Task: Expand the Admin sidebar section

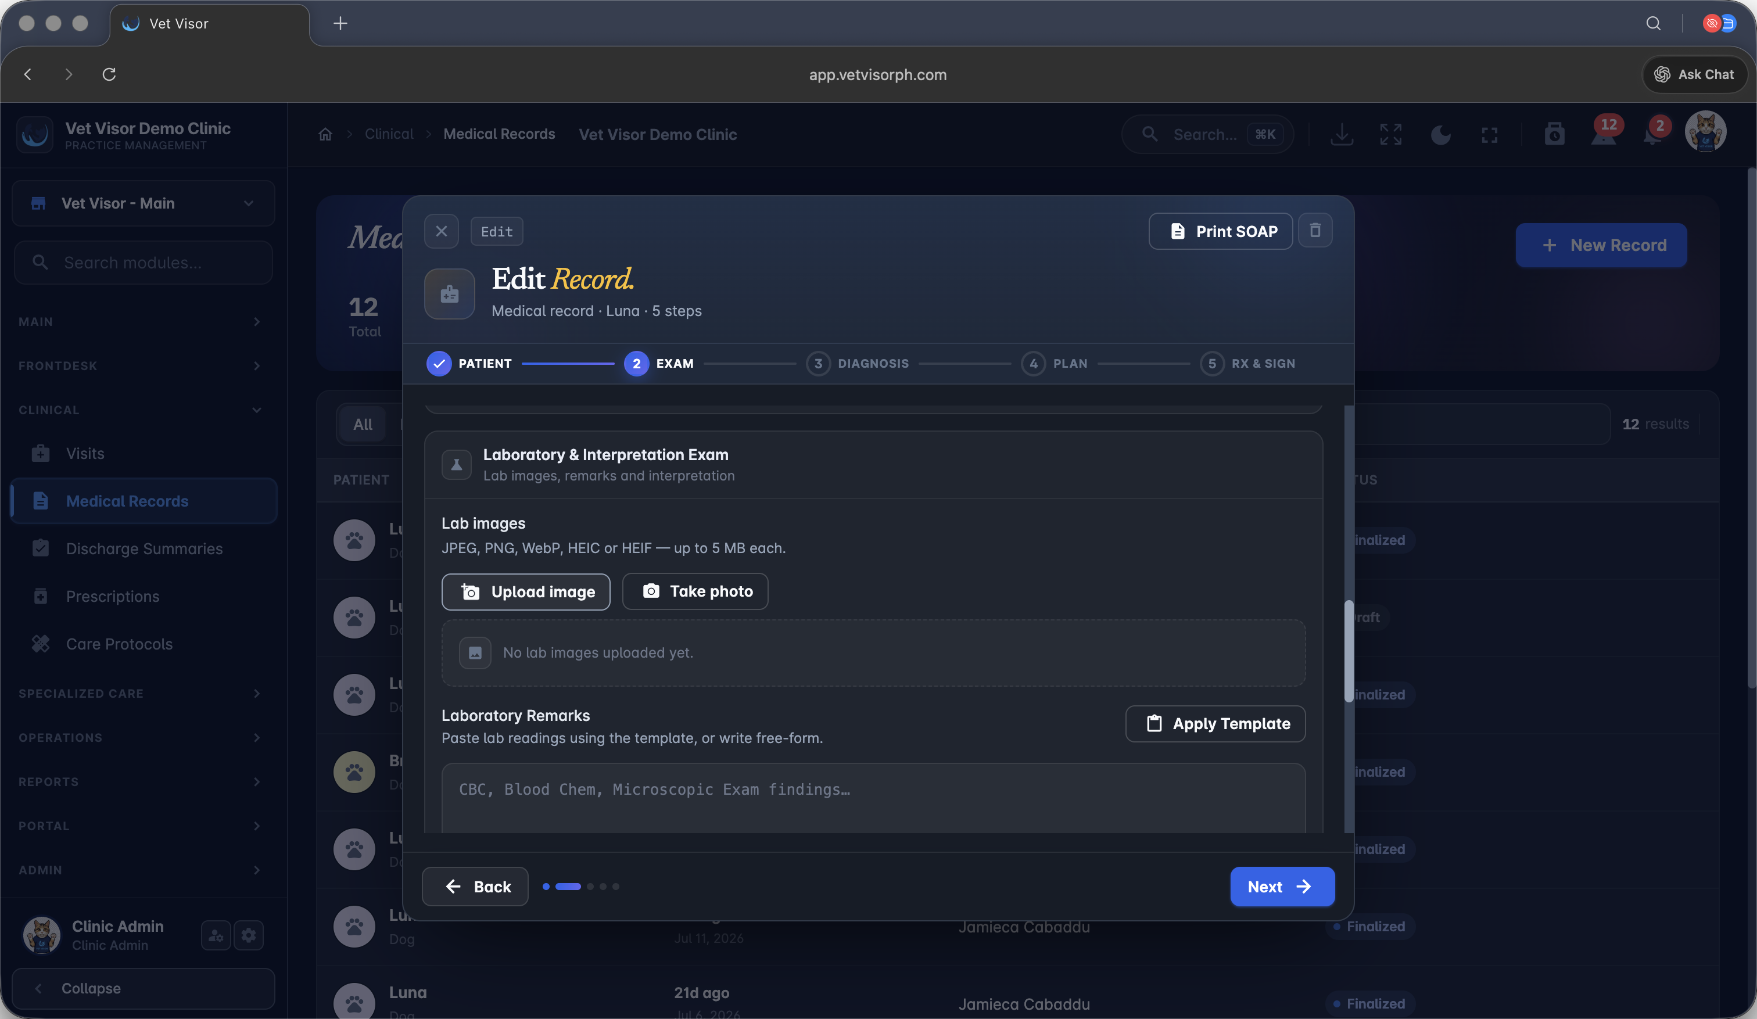Action: 140,870
